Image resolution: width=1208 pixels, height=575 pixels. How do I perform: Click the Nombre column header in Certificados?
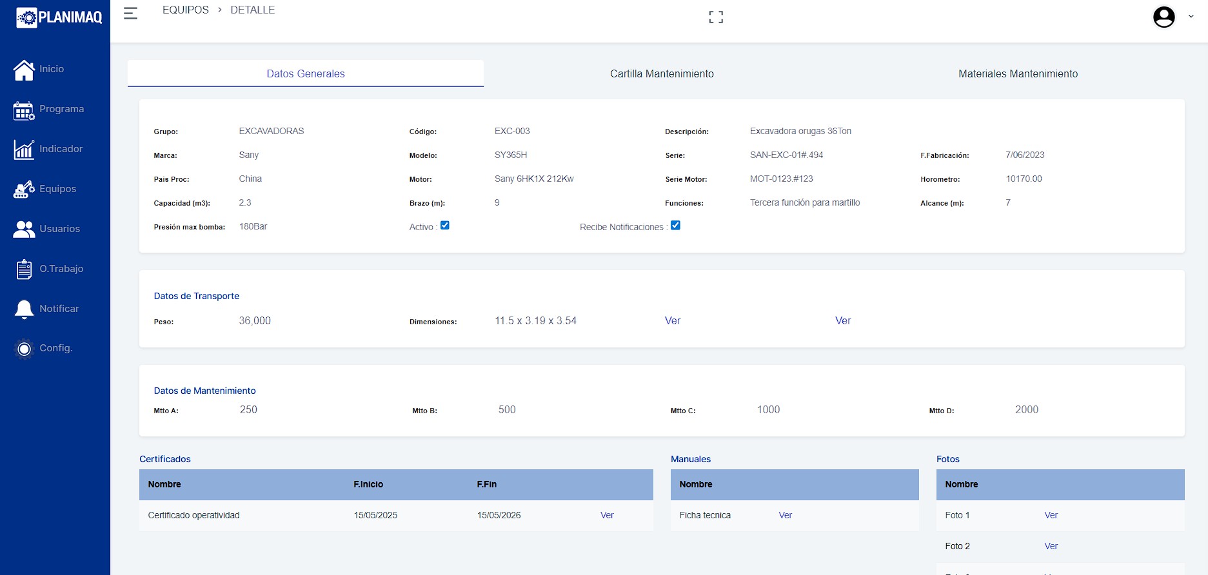coord(164,484)
